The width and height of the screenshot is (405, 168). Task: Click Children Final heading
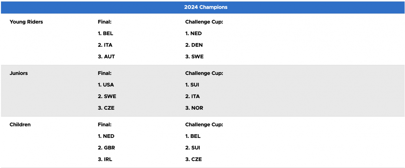coord(105,125)
